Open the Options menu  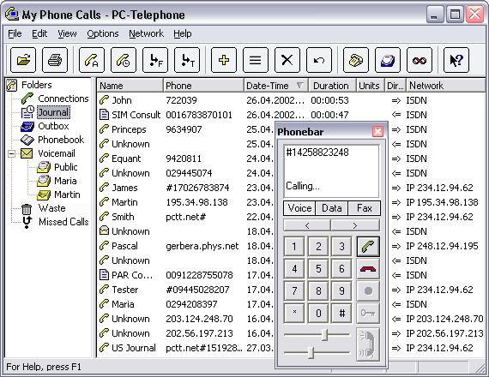[x=103, y=33]
